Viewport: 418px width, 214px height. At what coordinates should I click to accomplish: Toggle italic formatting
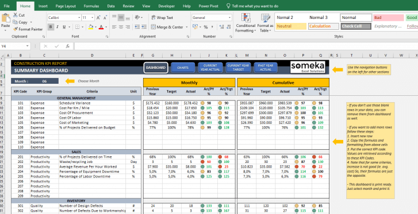57,27
